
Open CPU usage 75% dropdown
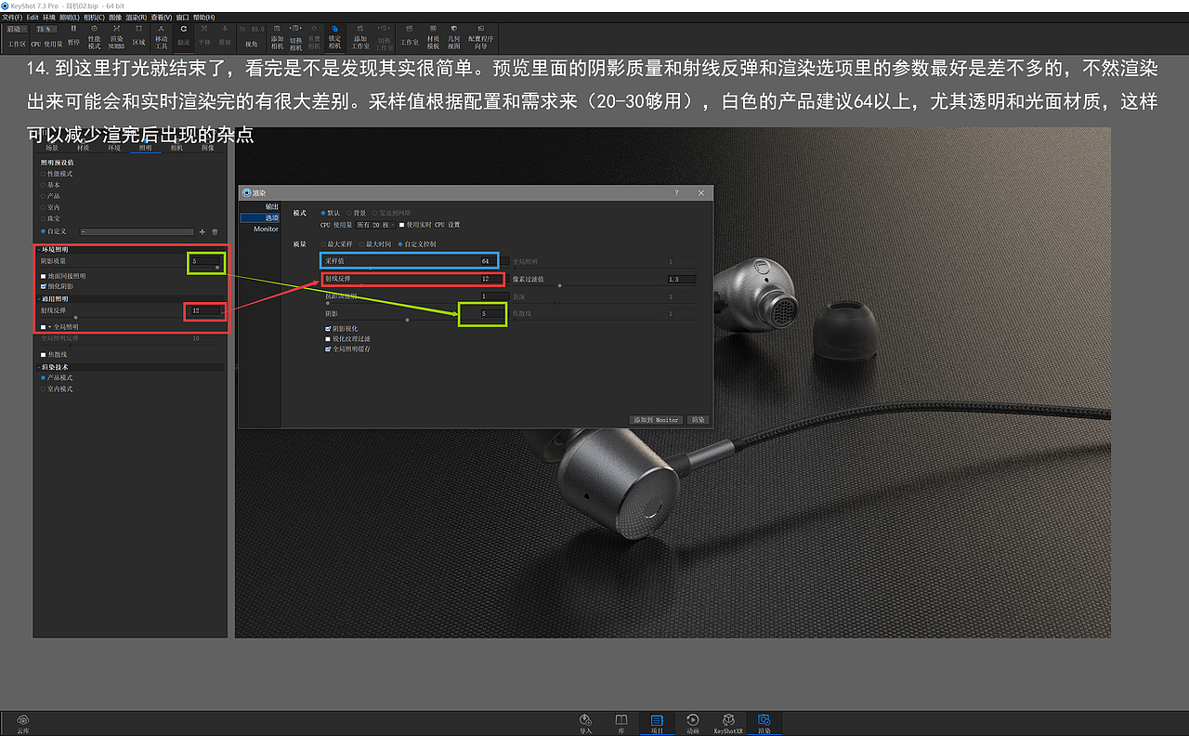47,30
